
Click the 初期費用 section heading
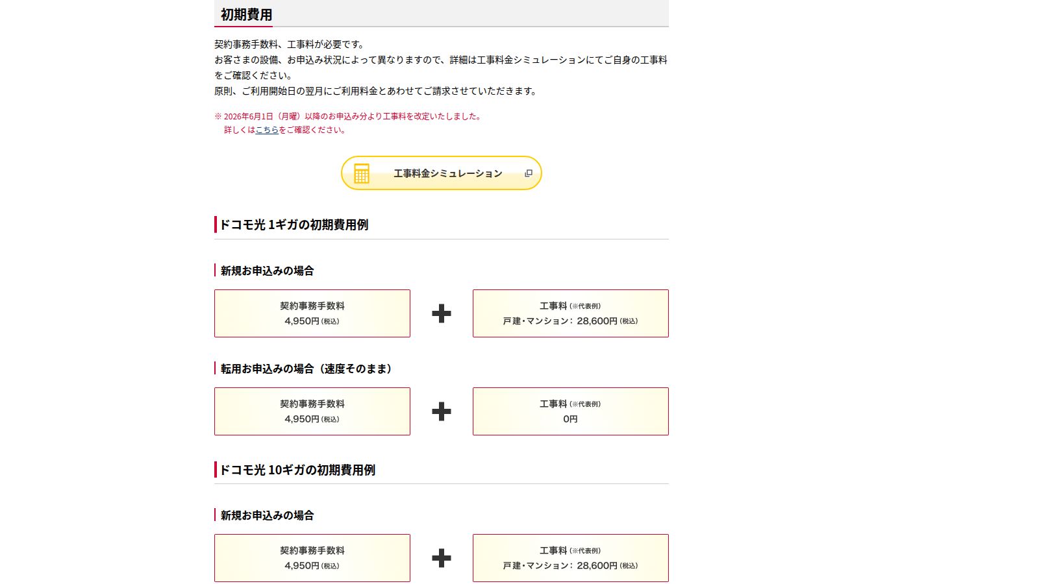pos(246,14)
